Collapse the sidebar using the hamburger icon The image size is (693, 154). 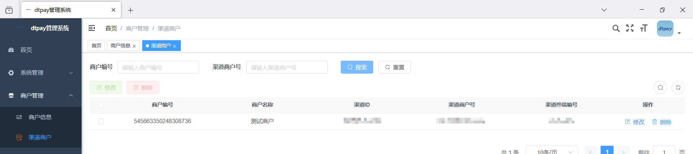point(92,28)
